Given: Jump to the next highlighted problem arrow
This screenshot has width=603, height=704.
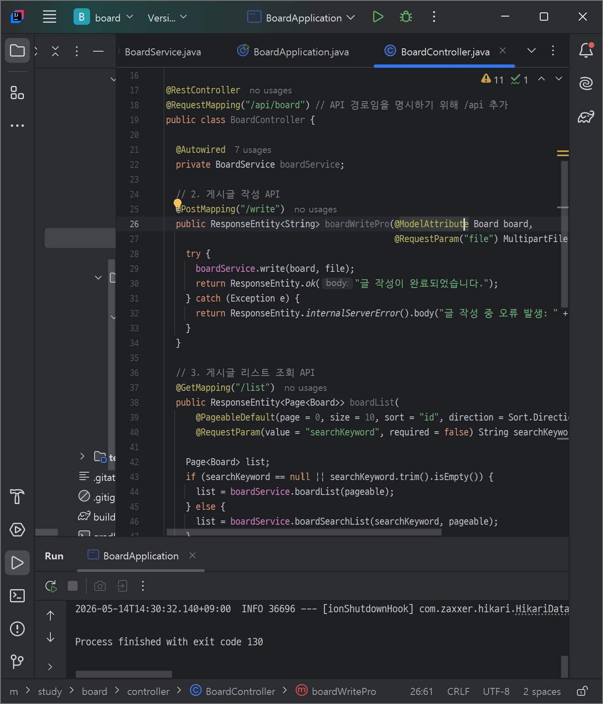Looking at the screenshot, I should (x=559, y=79).
